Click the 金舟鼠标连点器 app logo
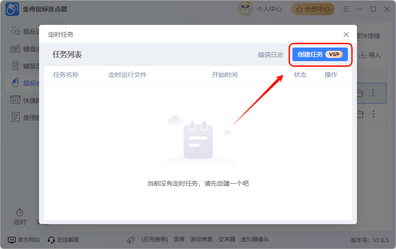 point(12,10)
